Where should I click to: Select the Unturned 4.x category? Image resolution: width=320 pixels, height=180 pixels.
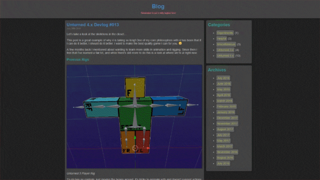(x=225, y=56)
